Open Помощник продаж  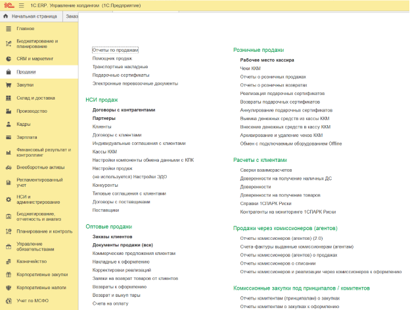tap(112, 58)
